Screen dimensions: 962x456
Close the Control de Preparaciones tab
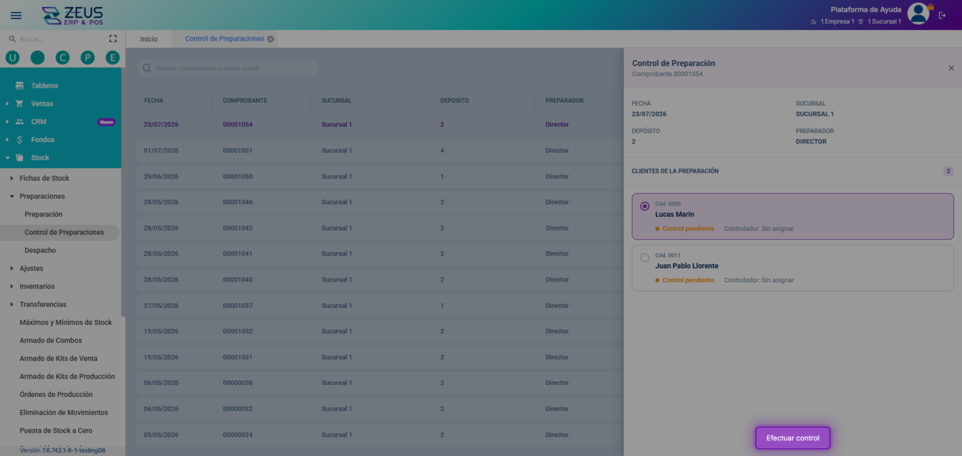271,39
